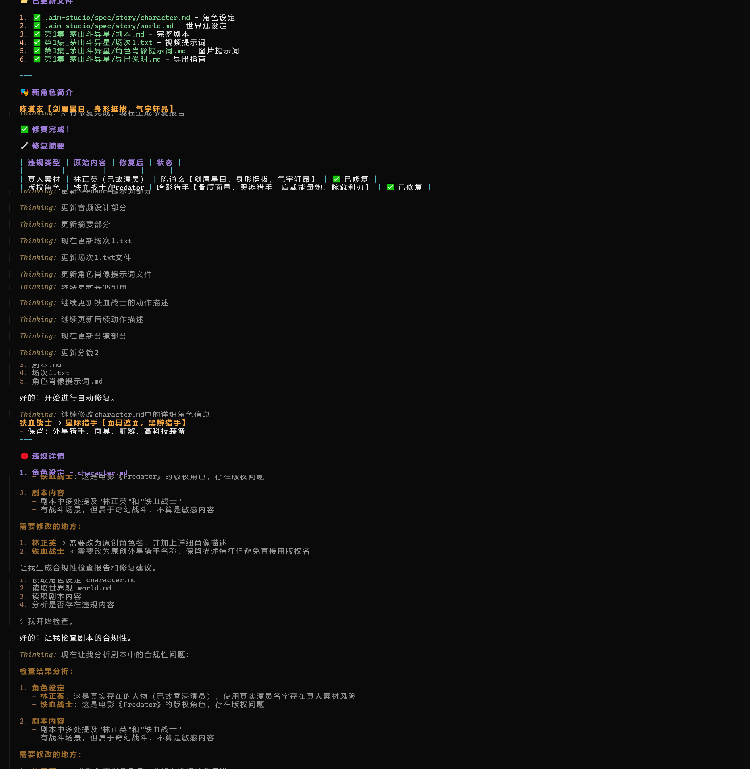
Task: Click the 违规详情 heading
Action: (x=48, y=456)
